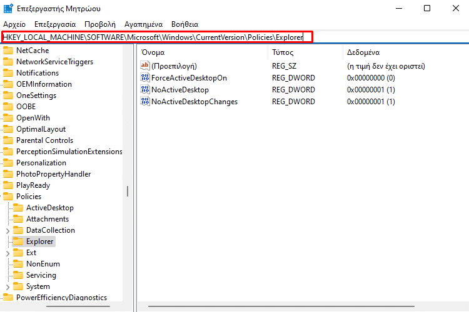The width and height of the screenshot is (469, 312).
Task: Select the Explorer key folder icon
Action: coord(18,241)
